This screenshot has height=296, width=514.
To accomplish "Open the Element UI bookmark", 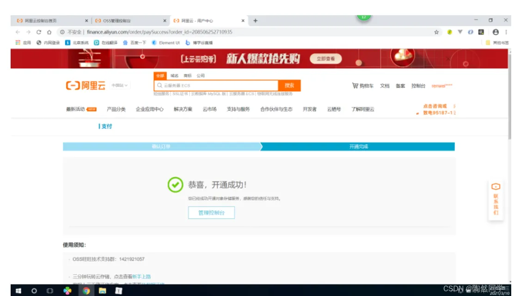I will [165, 42].
